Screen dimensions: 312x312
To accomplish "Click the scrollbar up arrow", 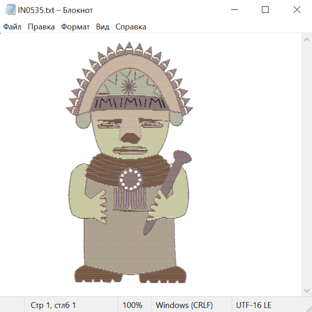I will [306, 40].
